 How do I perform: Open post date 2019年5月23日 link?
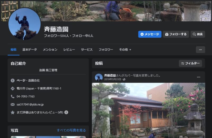[112, 79]
